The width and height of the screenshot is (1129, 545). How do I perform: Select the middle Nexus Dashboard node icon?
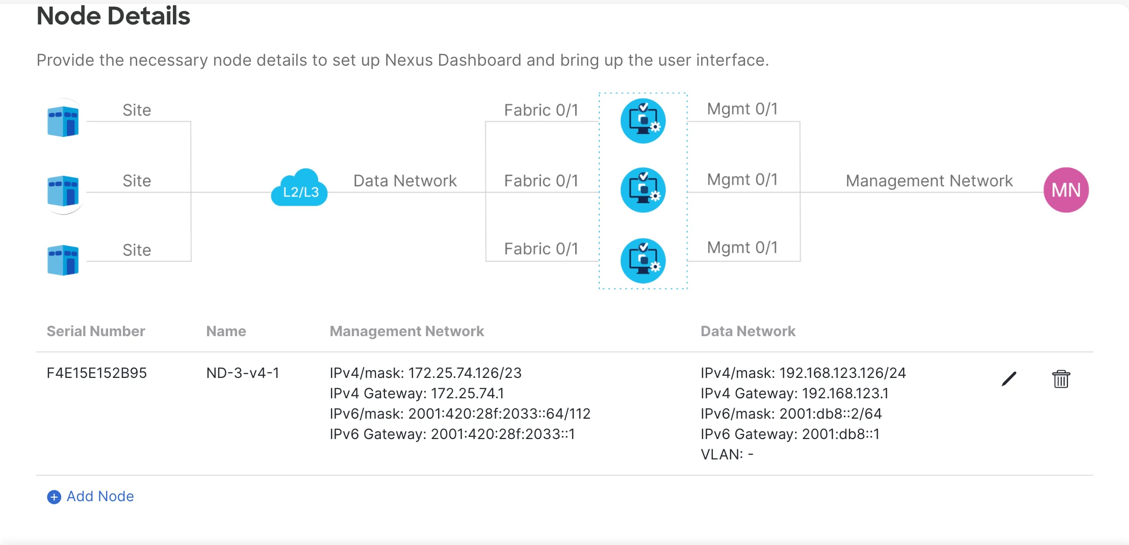coord(643,190)
